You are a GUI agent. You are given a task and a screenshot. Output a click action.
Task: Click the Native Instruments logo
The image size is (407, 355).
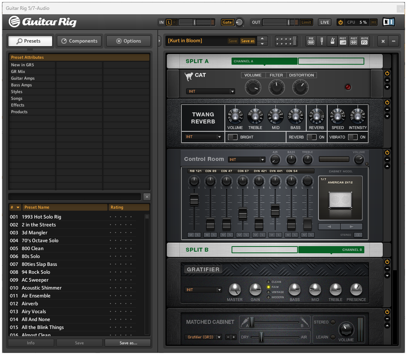tap(388, 22)
